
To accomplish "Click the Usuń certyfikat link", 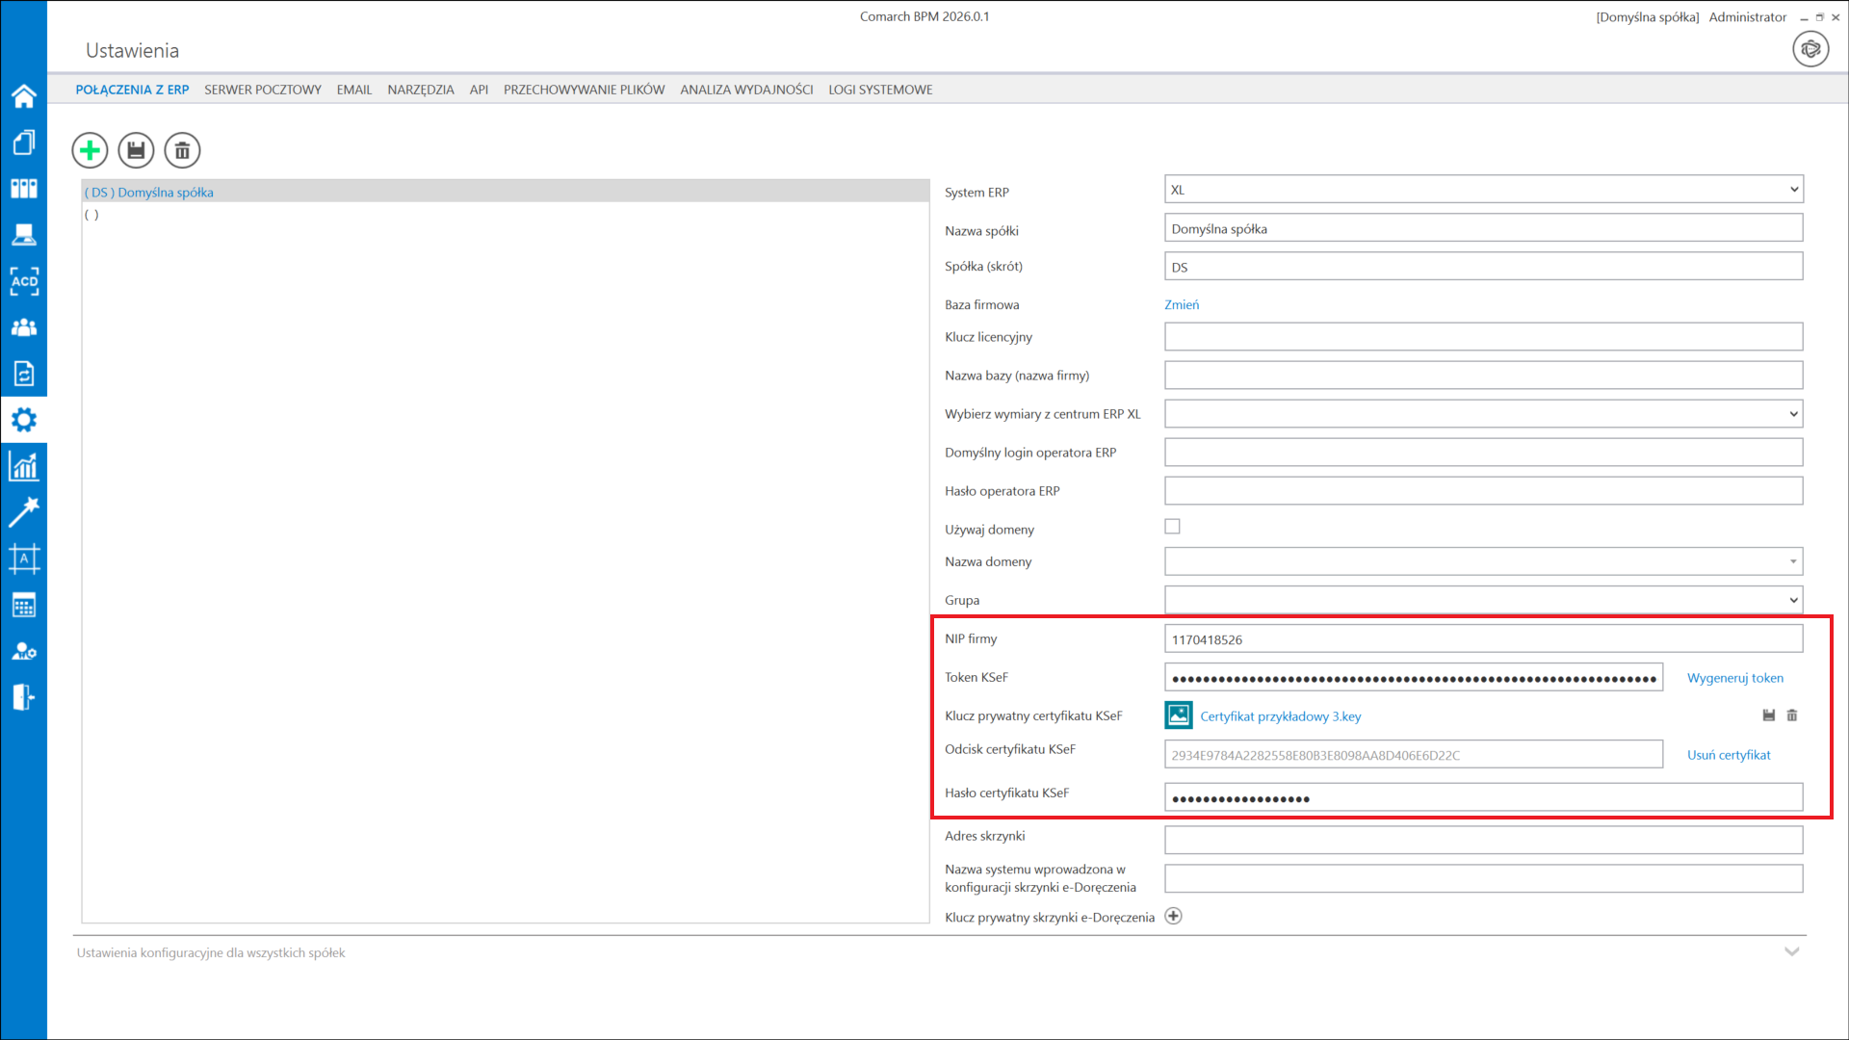I will [x=1729, y=755].
